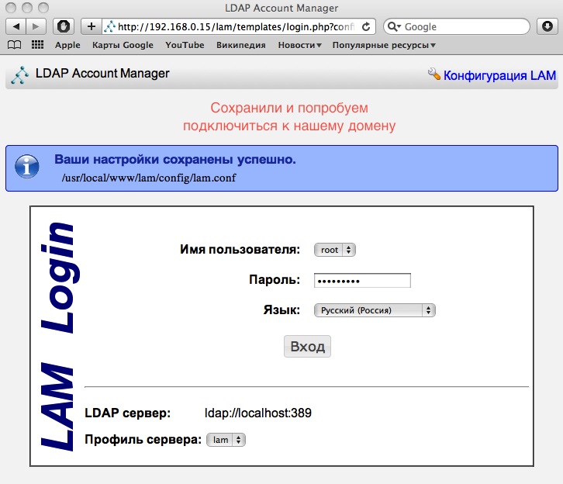Expand the language dropdown Русский (Россия)
Screen dimensions: 563x484
point(375,310)
